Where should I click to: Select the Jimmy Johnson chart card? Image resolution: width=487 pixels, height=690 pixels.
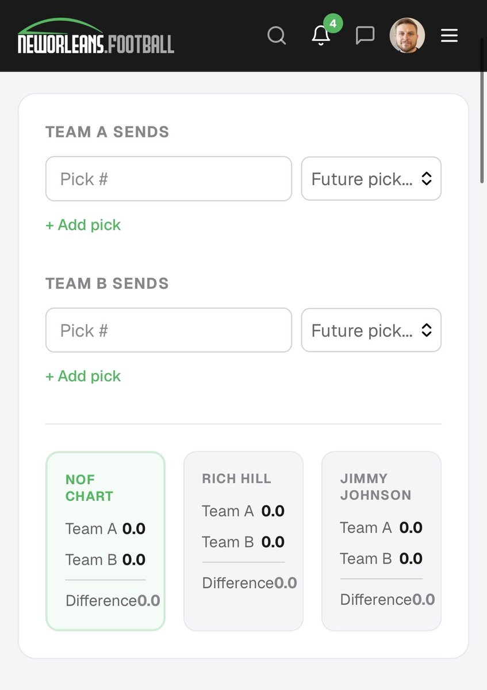click(381, 540)
